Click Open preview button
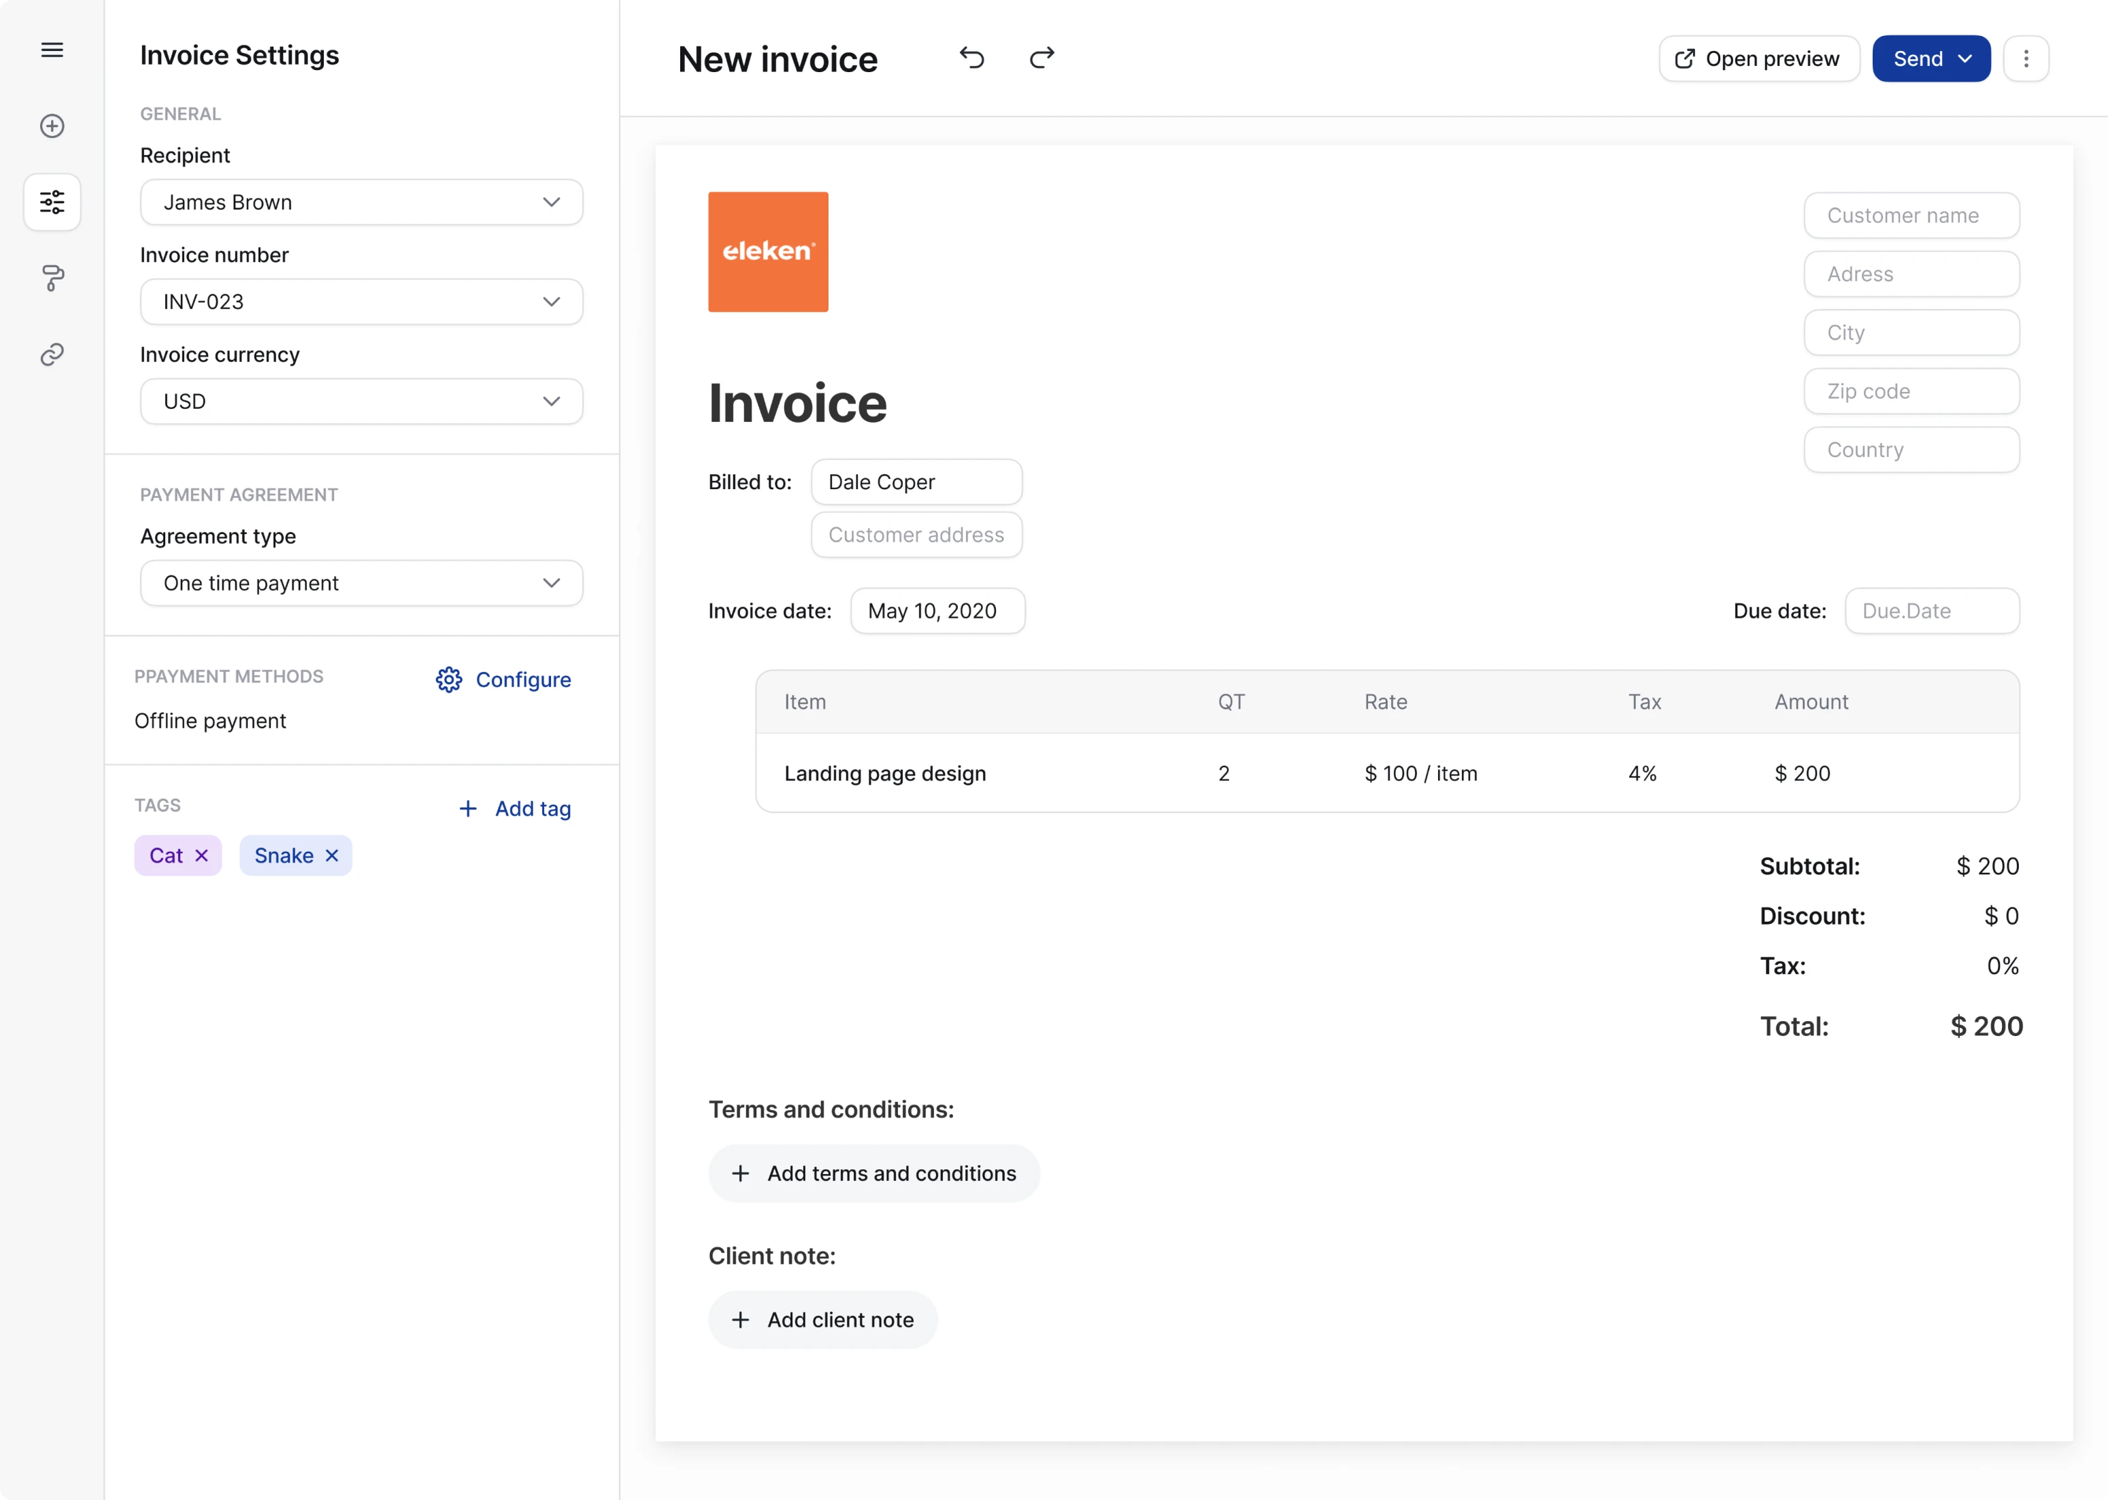 pos(1758,59)
